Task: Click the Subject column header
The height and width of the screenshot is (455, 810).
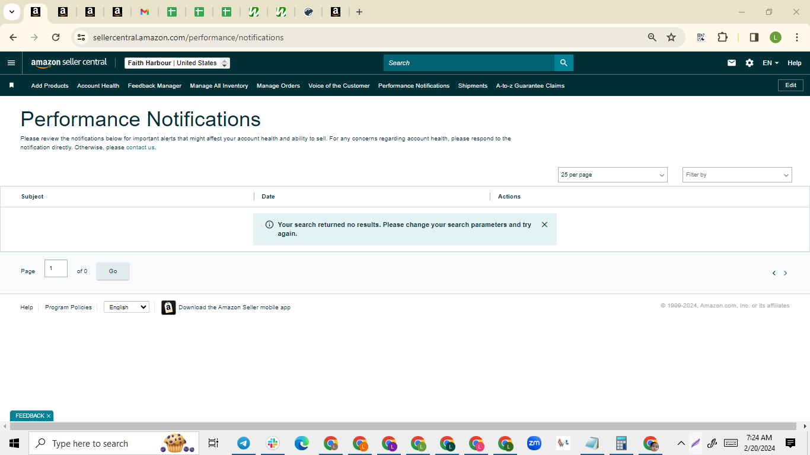Action: pos(32,197)
